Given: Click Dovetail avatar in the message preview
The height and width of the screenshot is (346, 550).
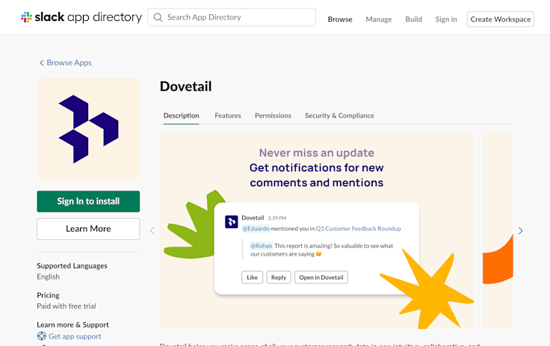Looking at the screenshot, I should pos(232,222).
